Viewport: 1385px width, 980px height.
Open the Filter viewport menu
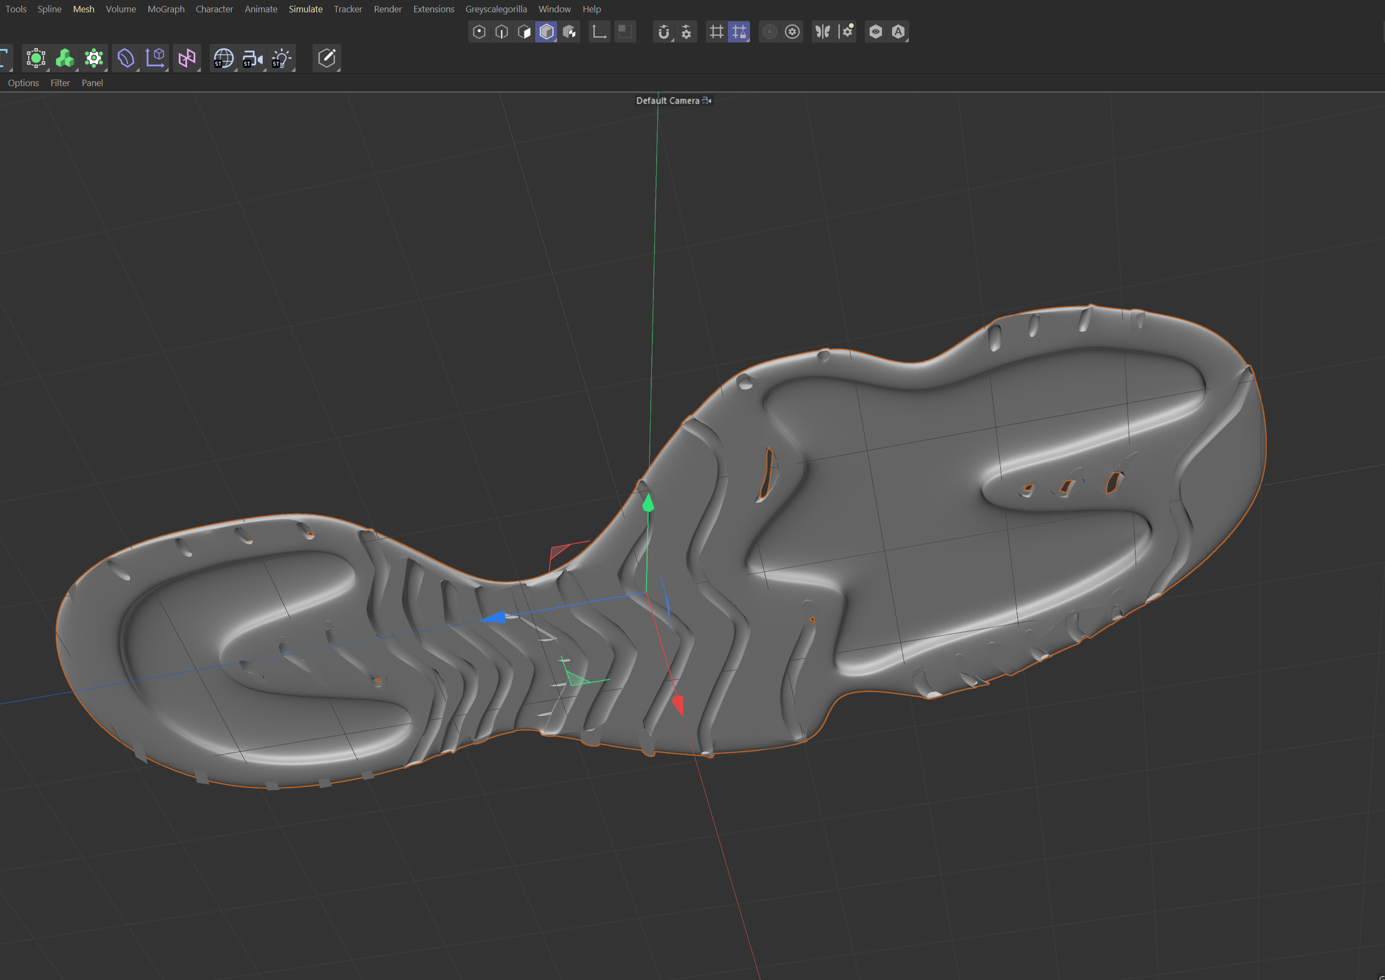click(60, 83)
